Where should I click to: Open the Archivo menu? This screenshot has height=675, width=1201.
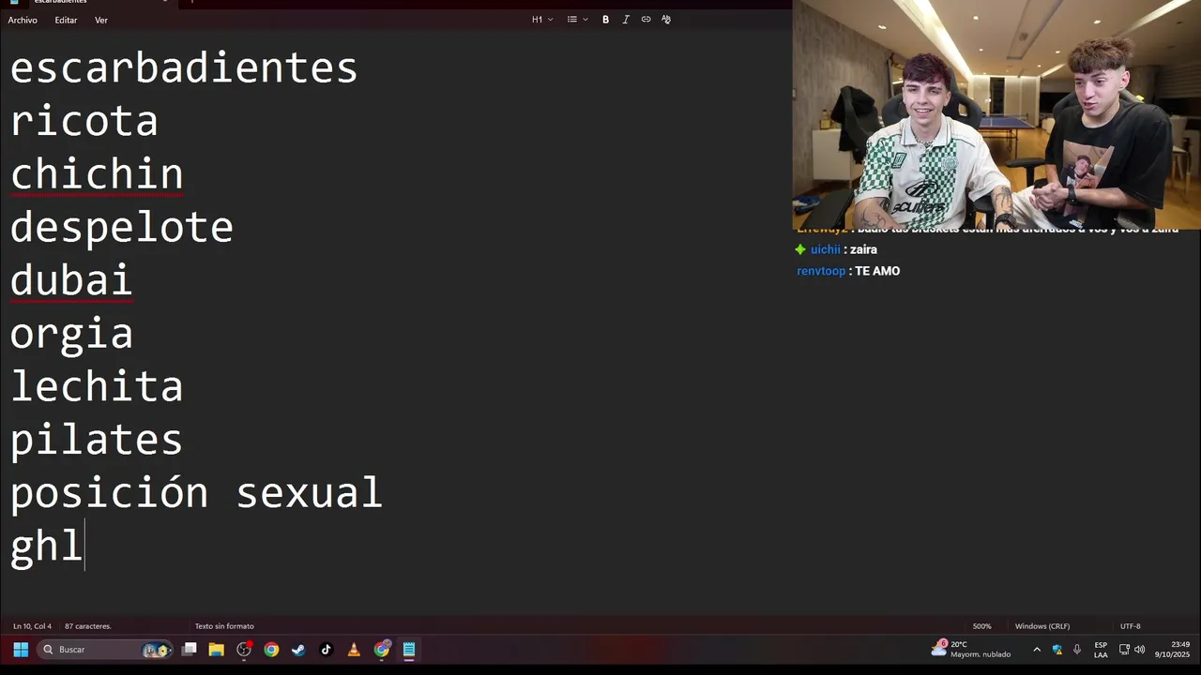pyautogui.click(x=23, y=20)
